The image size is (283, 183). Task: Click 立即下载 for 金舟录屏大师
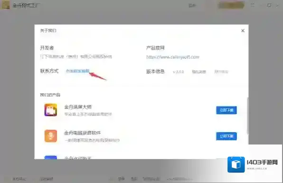226,110
